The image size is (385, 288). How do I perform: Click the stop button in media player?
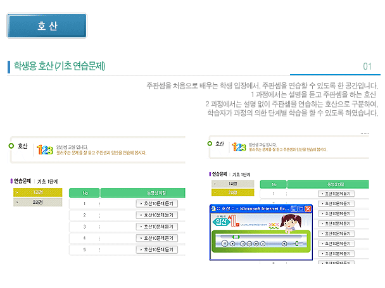(x=233, y=243)
